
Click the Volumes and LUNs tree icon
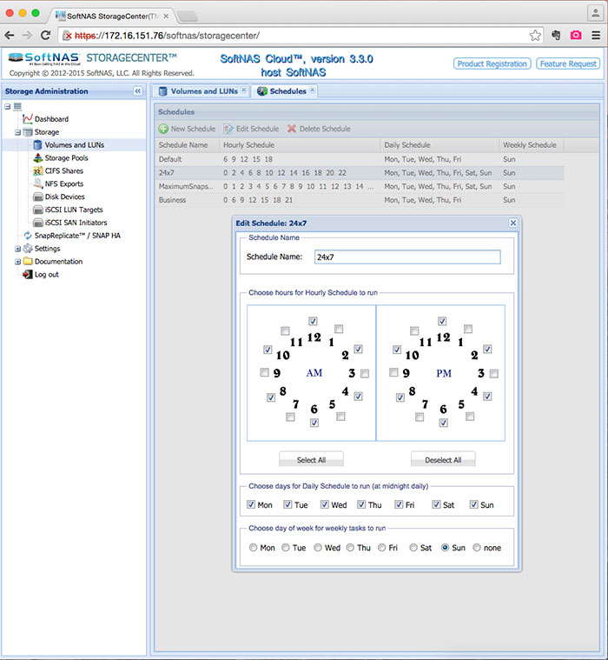(x=38, y=145)
